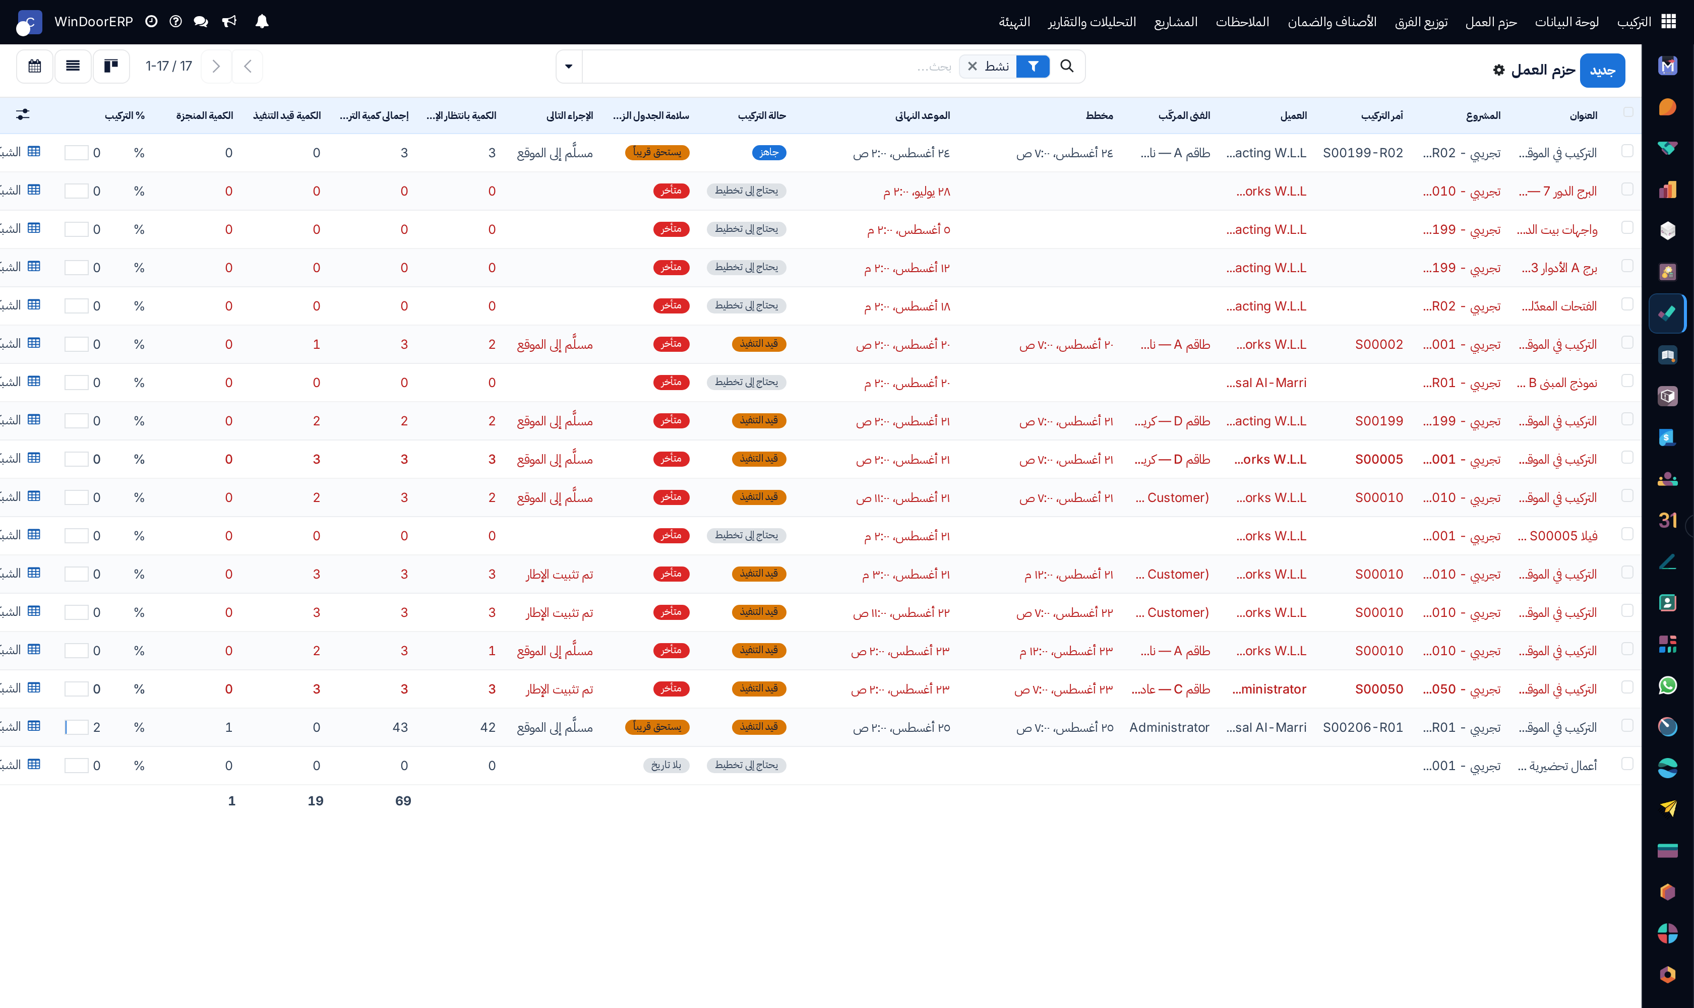Click progress bar in أعمال تحضيرية row

77,766
